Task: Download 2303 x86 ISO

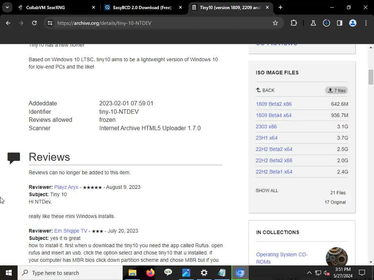Action: pos(266,127)
